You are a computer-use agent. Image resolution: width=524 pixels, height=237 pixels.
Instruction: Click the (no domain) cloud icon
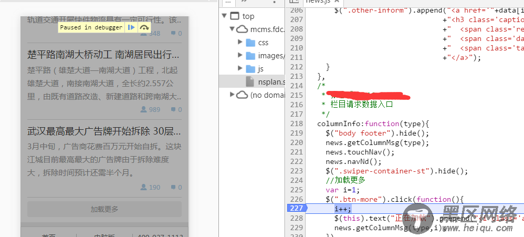click(243, 95)
